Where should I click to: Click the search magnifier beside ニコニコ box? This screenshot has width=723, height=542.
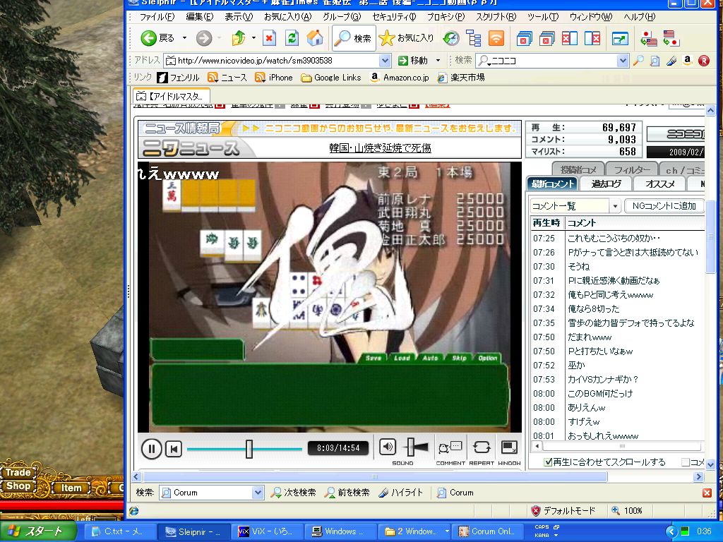[x=638, y=61]
